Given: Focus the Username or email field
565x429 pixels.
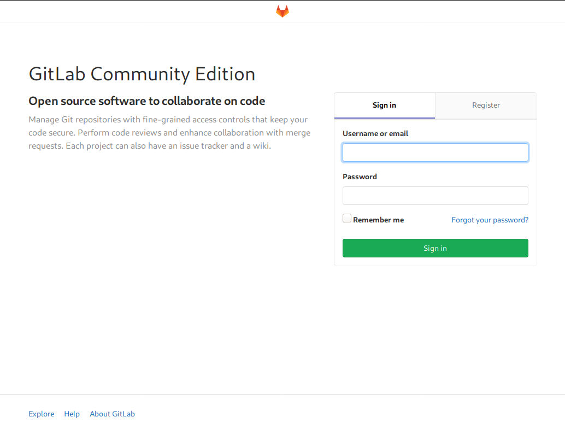Looking at the screenshot, I should coord(435,152).
